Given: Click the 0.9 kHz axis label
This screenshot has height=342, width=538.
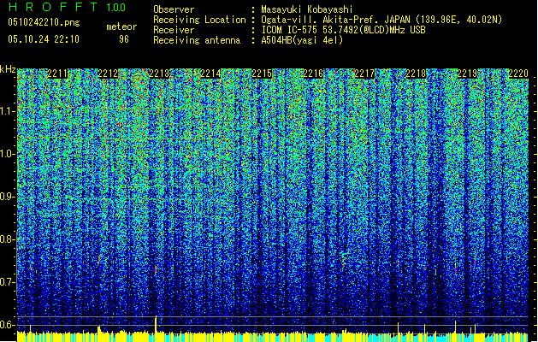Looking at the screenshot, I should tap(8, 196).
